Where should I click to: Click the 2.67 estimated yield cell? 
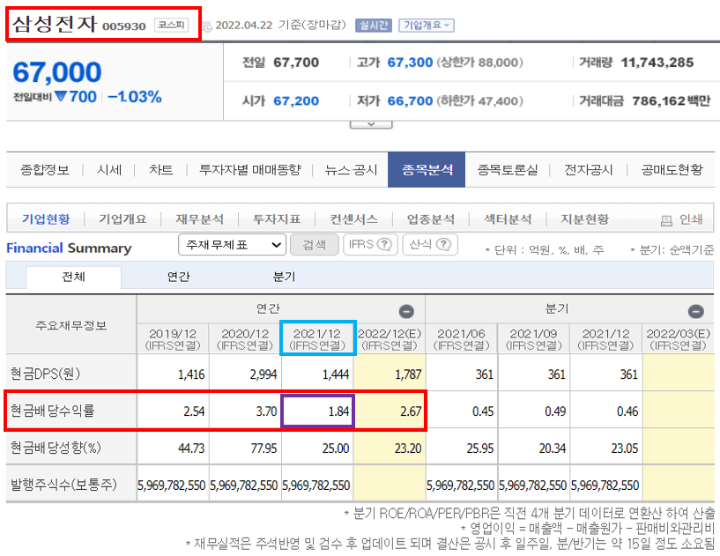pos(390,411)
